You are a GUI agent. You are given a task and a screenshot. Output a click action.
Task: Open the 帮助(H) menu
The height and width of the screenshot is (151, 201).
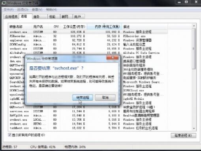[x=51, y=9]
